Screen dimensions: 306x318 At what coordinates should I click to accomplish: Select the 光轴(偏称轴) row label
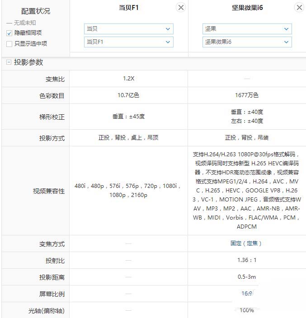(x=46, y=311)
